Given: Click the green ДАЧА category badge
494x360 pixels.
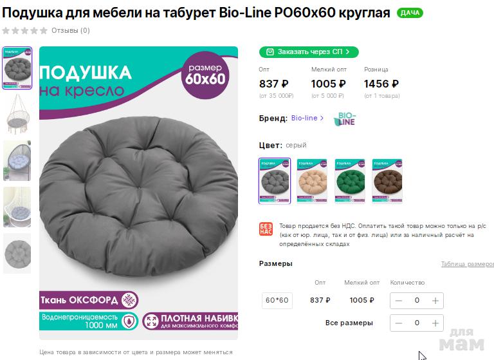Looking at the screenshot, I should [410, 13].
